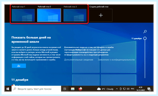Click the timeline search magnifier icon
The width and height of the screenshot is (158, 96).
point(145,32)
